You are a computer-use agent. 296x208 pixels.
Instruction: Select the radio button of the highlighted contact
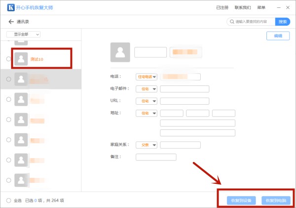pos(9,79)
